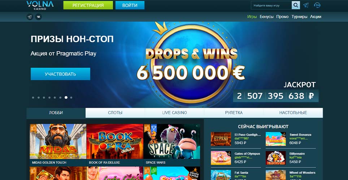The height and width of the screenshot is (180, 348).
Task: Click the trophy icon on Space Wars tile
Action: pos(154,128)
